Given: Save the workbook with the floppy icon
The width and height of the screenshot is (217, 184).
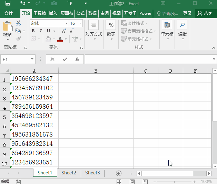Looking at the screenshot, I should 8,3.
